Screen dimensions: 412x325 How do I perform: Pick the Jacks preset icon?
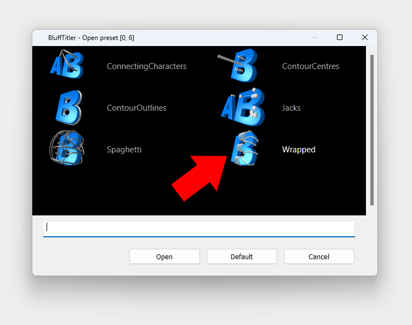click(243, 107)
